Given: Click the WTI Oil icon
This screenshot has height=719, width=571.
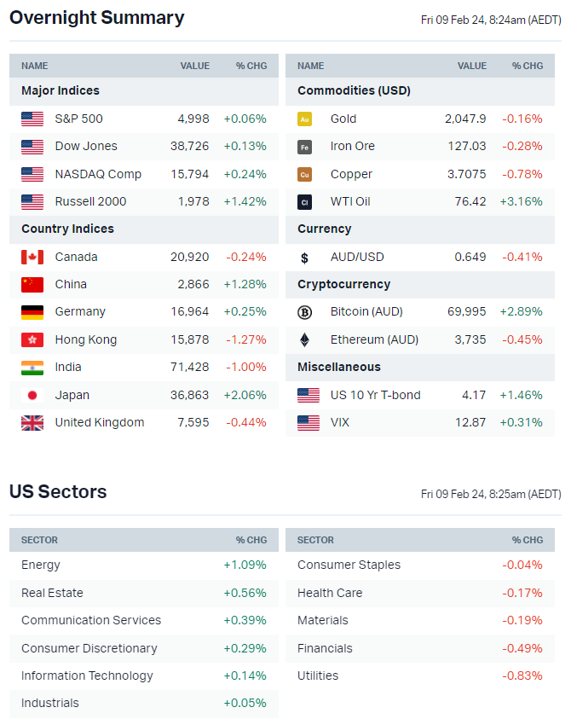Looking at the screenshot, I should [x=305, y=202].
